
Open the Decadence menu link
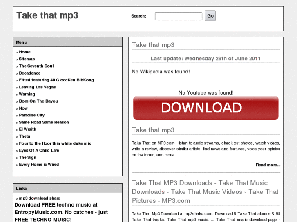click(x=30, y=73)
